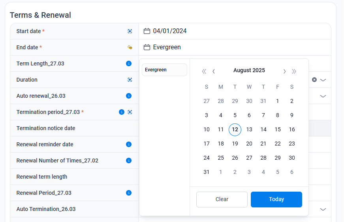Clear the Duration field value
This screenshot has height=222, width=344.
coord(314,80)
